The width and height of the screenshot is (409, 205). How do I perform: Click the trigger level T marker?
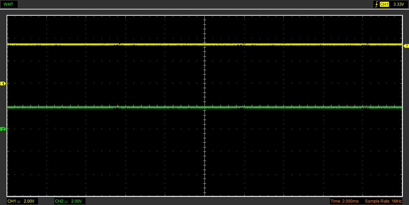pyautogui.click(x=406, y=46)
